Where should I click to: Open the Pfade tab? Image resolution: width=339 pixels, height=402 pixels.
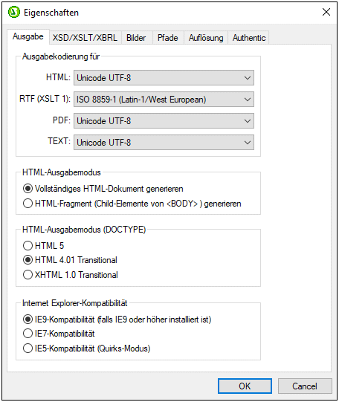tap(168, 38)
